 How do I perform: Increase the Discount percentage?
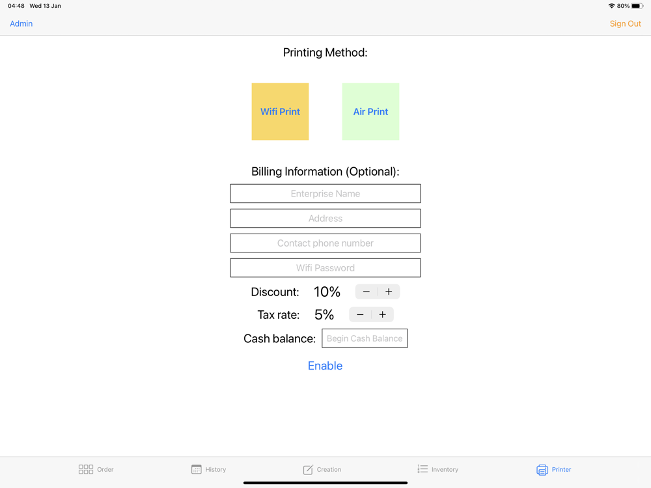click(x=389, y=291)
